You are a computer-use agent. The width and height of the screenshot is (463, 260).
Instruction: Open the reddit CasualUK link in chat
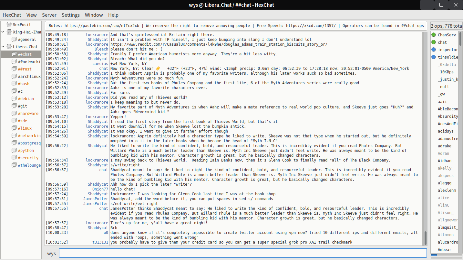[219, 44]
